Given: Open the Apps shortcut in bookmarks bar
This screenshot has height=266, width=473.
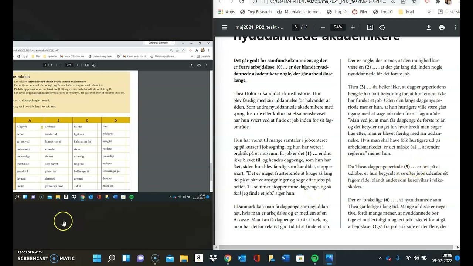Looking at the screenshot, I should pyautogui.click(x=227, y=12).
